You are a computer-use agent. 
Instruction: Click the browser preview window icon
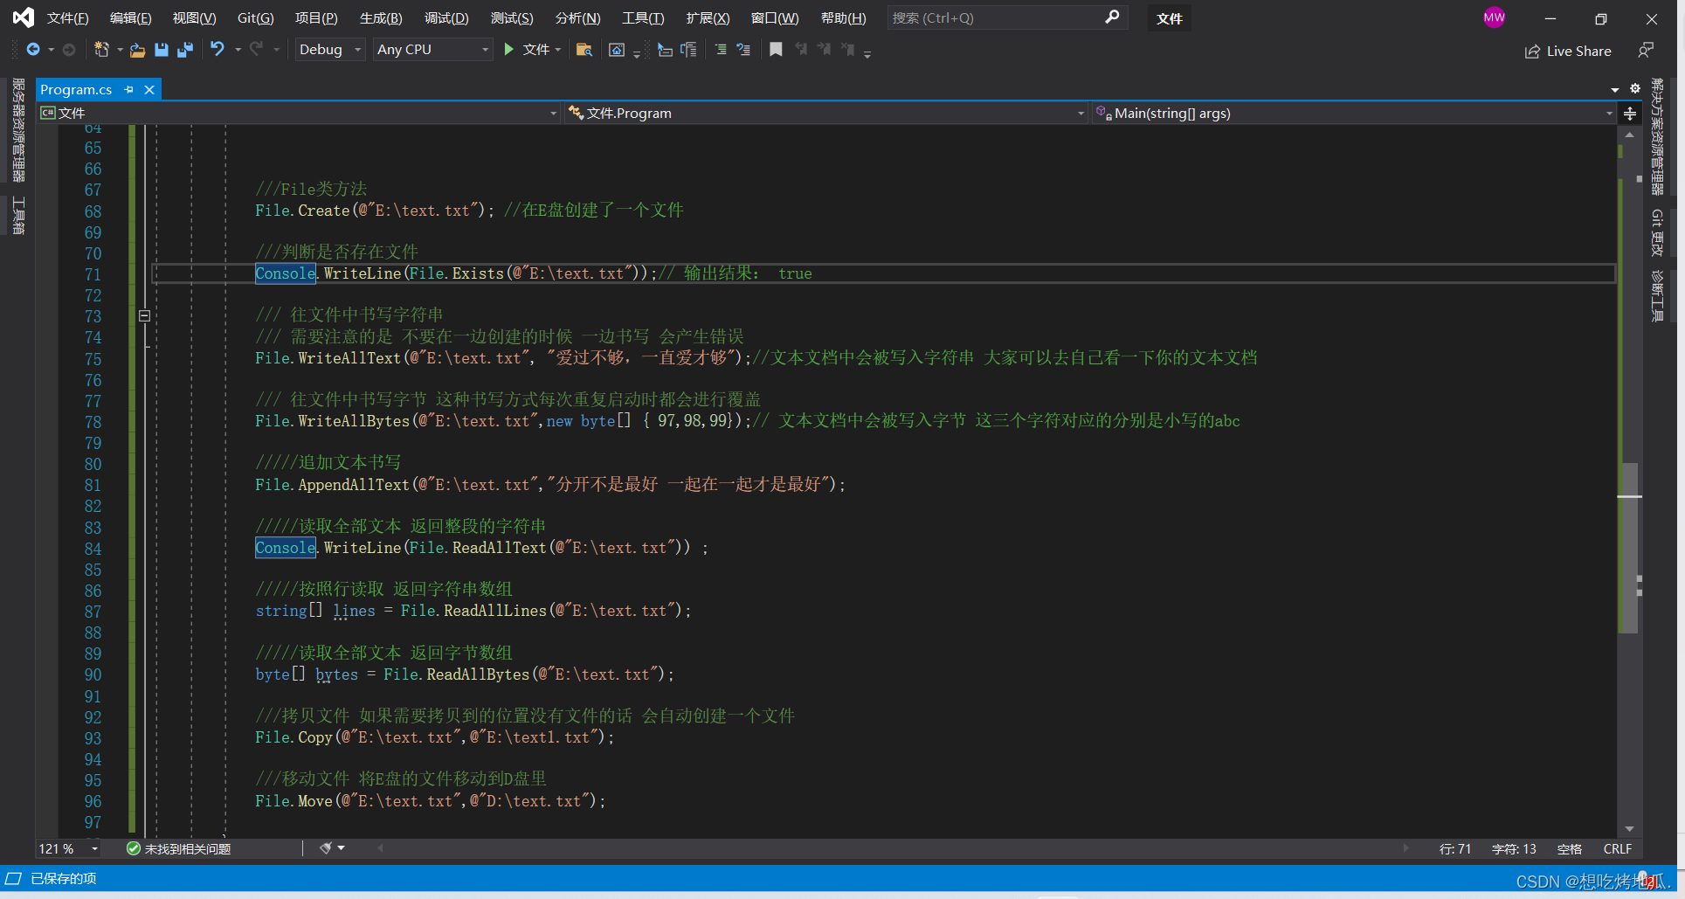pyautogui.click(x=617, y=50)
